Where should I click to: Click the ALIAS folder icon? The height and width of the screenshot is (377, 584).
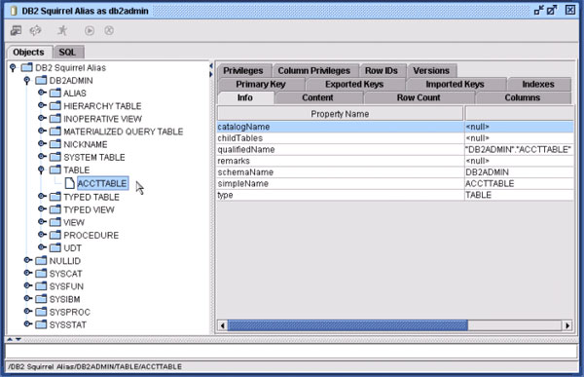55,93
